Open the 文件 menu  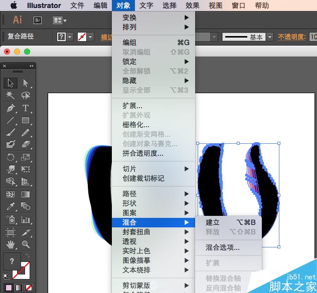tap(77, 6)
